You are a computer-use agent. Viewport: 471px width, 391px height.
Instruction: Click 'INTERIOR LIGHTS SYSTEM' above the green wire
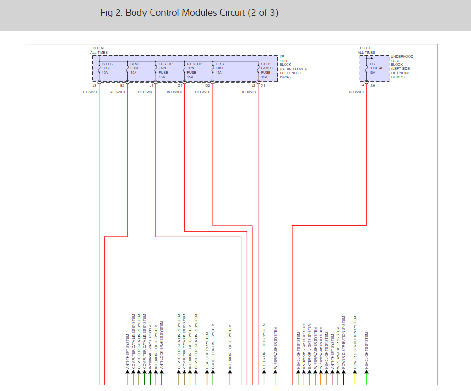(x=150, y=346)
